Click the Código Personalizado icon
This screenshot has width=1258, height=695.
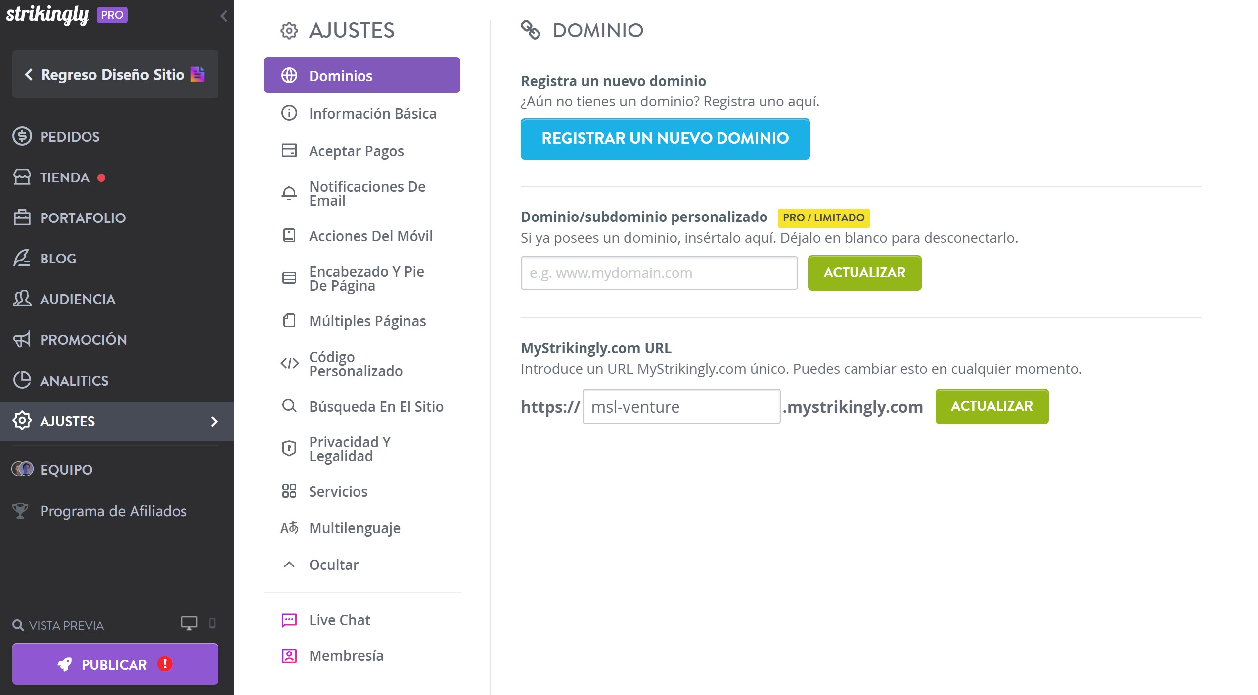coord(289,364)
